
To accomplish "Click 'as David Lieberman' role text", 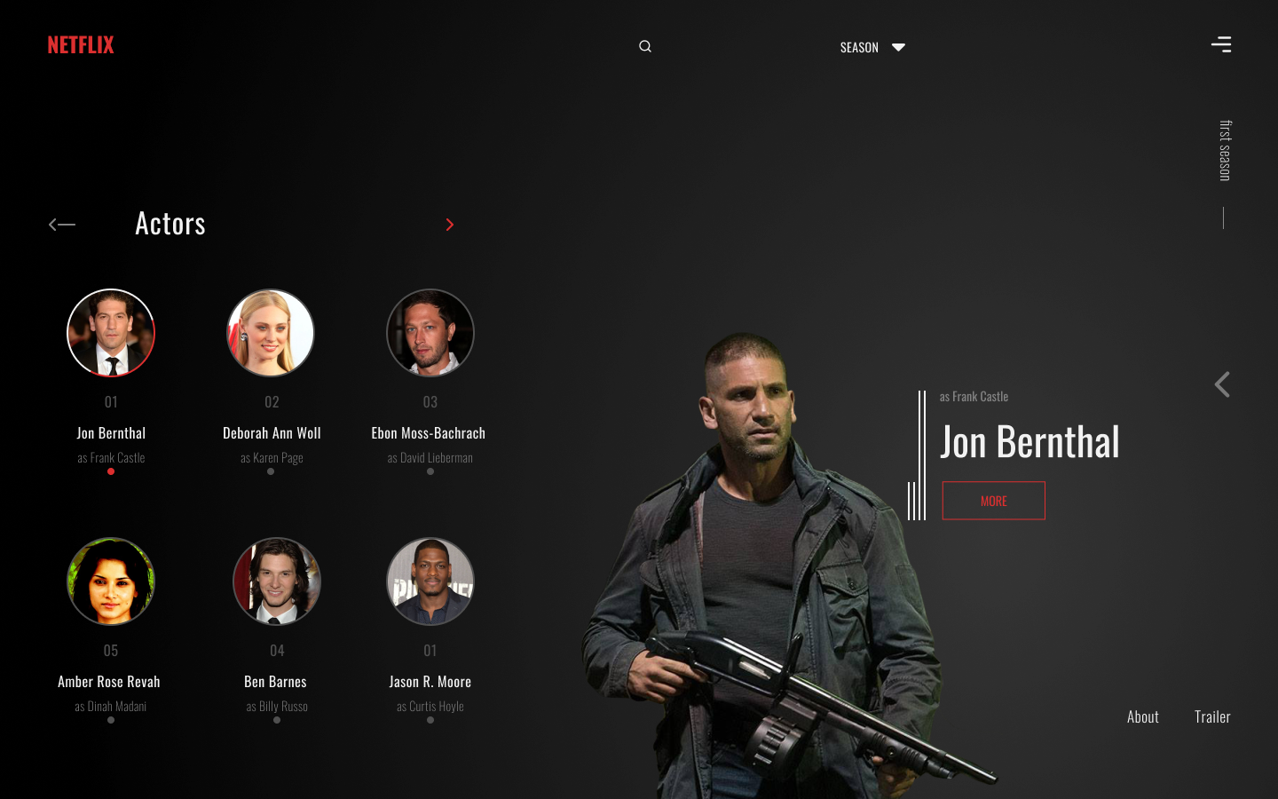I will click(430, 458).
